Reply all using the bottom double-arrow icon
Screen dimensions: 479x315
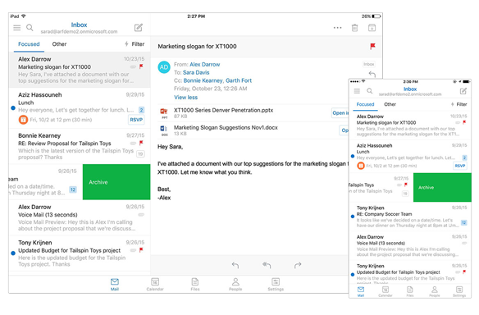[267, 265]
